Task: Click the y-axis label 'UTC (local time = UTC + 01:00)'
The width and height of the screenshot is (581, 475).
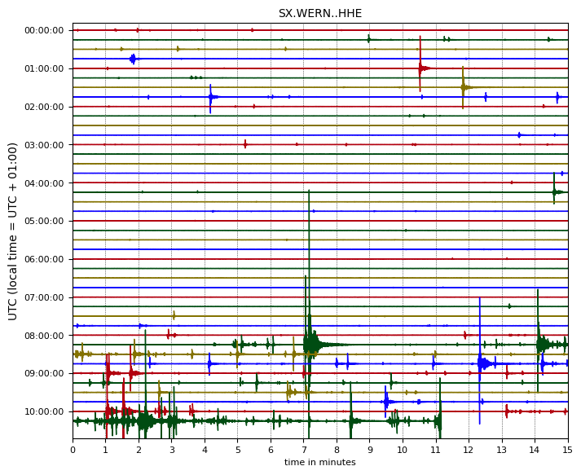Action: 12,231
